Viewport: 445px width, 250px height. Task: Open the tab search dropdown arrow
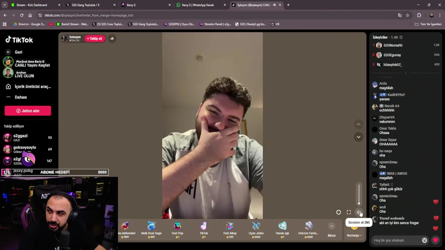click(5, 5)
